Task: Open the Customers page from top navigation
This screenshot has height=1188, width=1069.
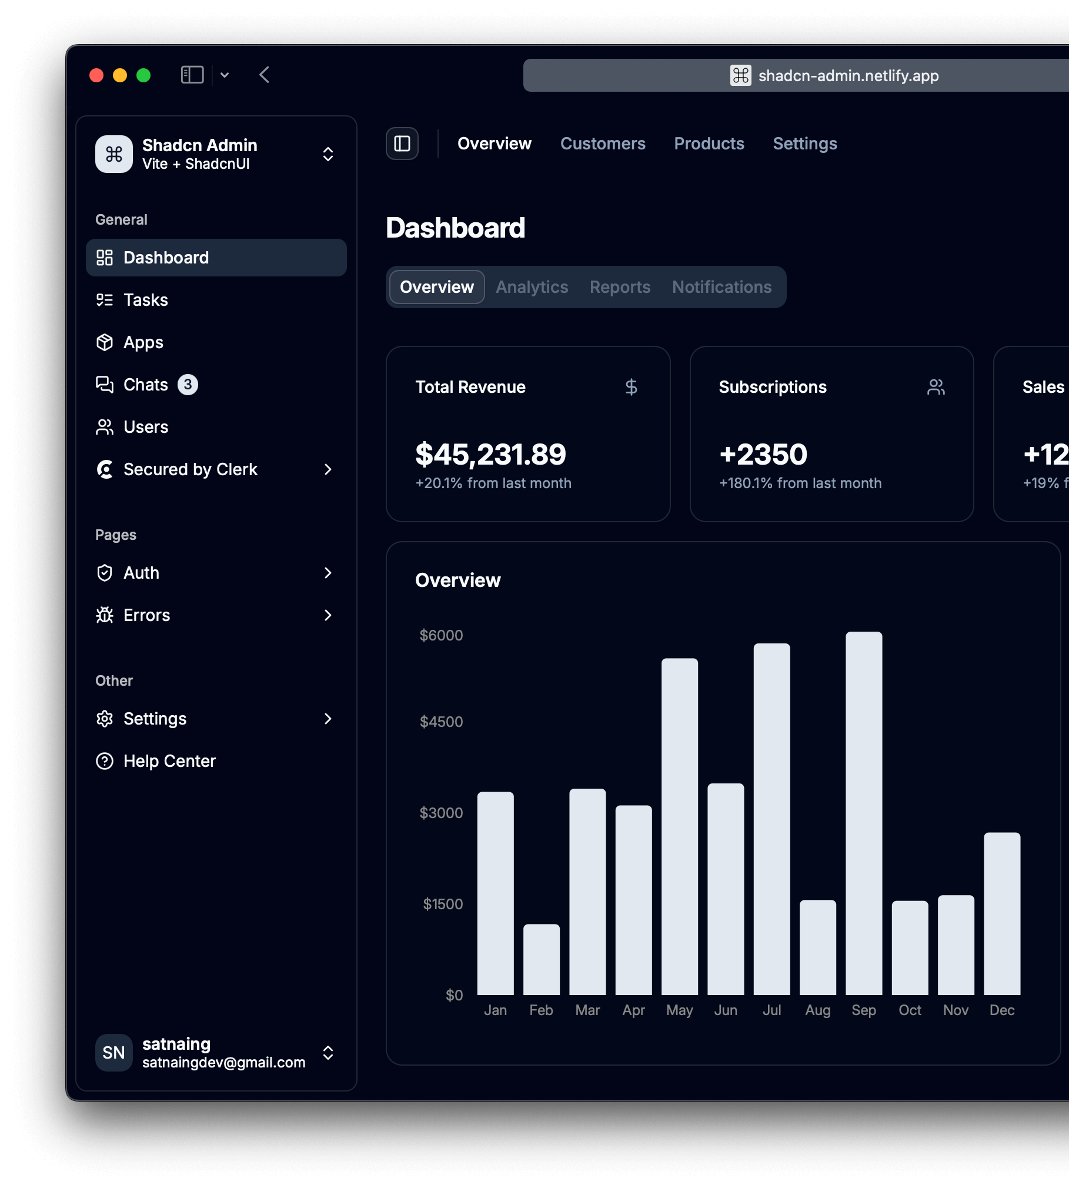Action: click(x=603, y=144)
